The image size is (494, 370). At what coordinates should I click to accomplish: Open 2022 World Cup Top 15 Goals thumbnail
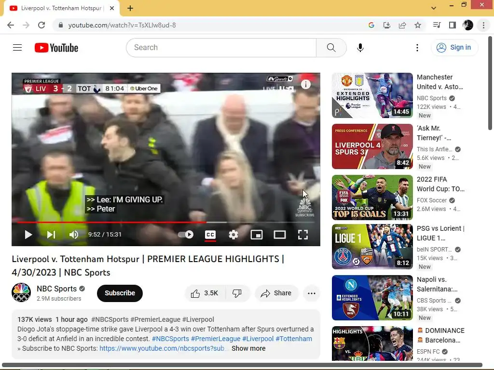(x=372, y=197)
